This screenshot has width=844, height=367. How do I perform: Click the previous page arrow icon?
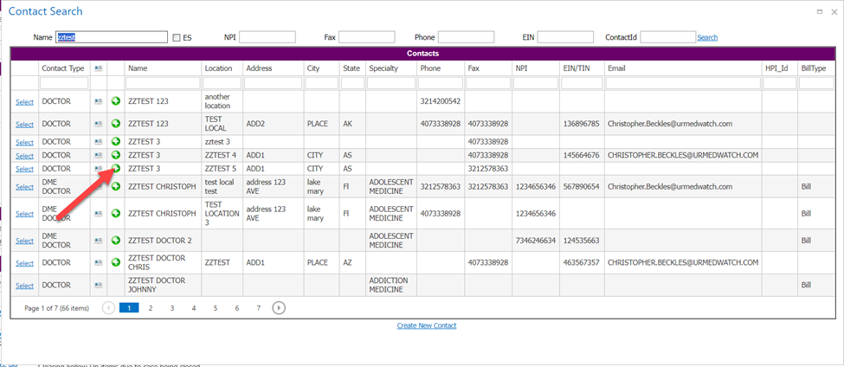108,307
